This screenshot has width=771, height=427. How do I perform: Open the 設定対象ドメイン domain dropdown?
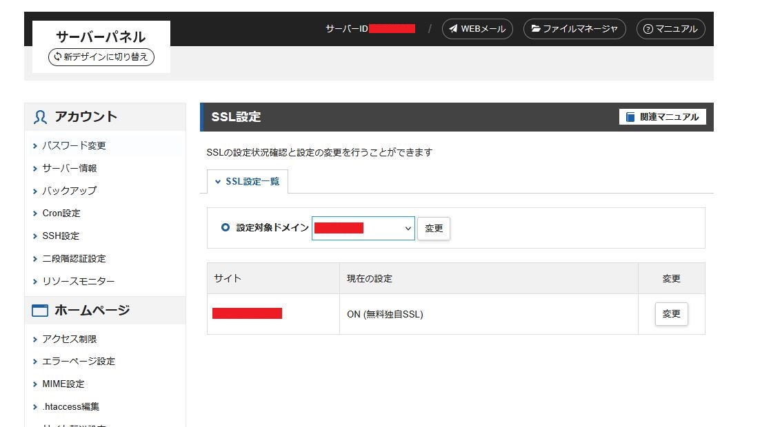pos(363,228)
